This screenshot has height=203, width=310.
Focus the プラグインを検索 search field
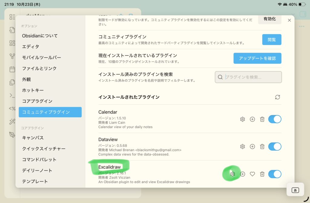(x=251, y=77)
